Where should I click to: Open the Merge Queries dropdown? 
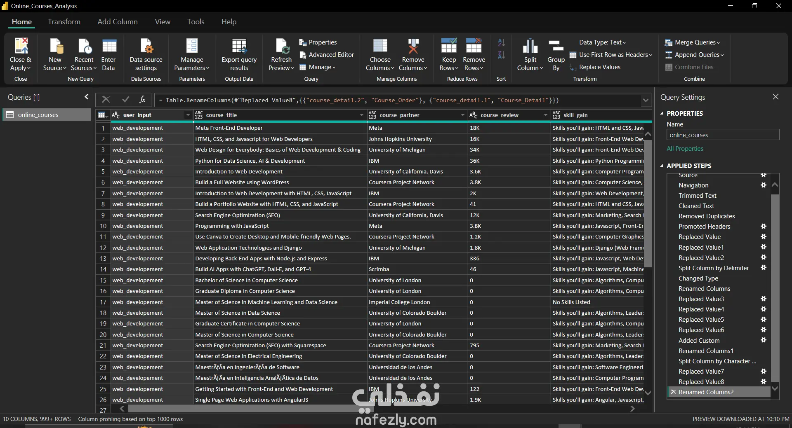[693, 42]
